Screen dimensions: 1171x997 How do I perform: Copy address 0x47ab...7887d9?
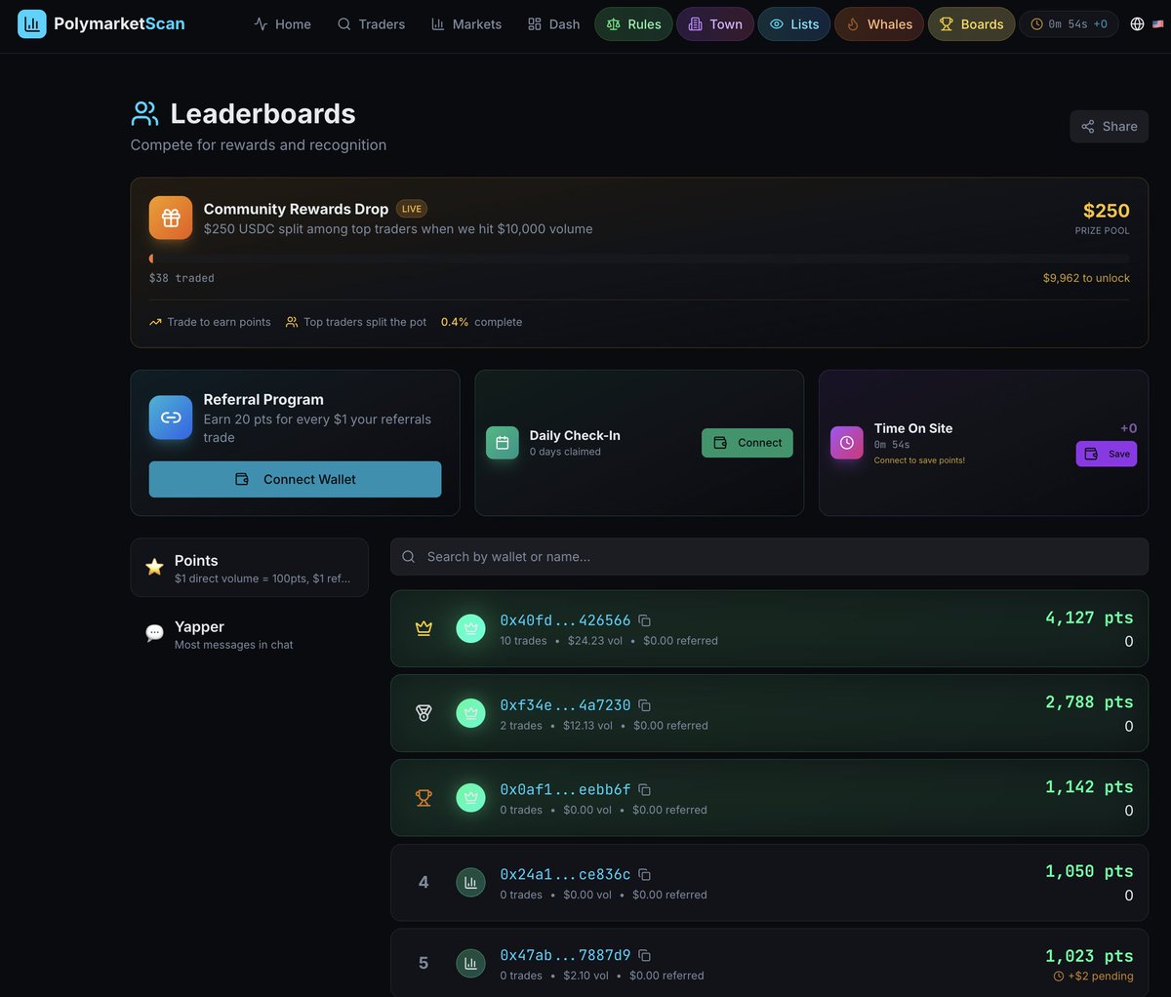(645, 956)
